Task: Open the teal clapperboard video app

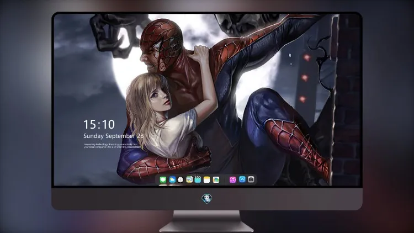Action: pos(198,179)
